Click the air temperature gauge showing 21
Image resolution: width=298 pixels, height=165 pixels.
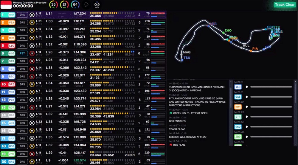tap(64, 4)
